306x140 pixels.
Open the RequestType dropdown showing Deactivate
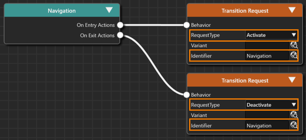pos(271,105)
